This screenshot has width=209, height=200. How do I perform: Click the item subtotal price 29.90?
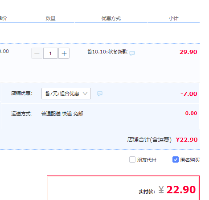coord(188,52)
